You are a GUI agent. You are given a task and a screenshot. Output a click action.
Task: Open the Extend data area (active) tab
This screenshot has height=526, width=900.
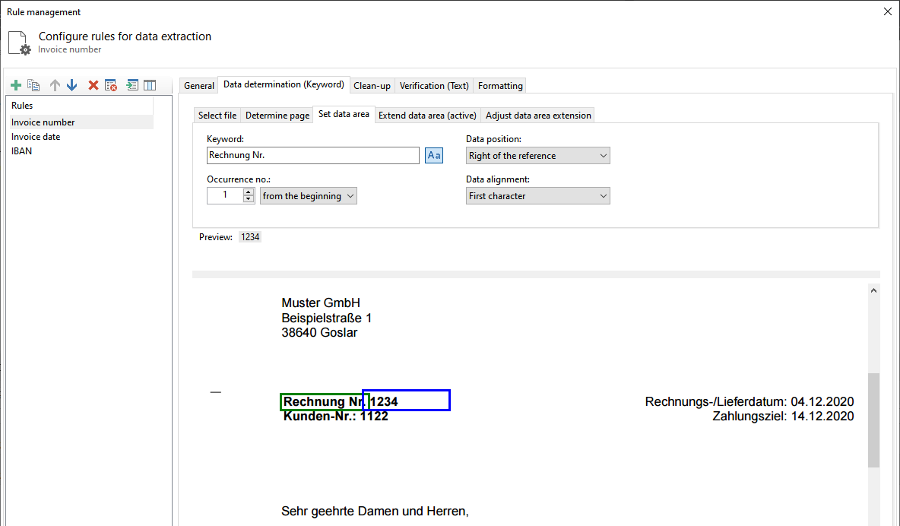click(426, 115)
